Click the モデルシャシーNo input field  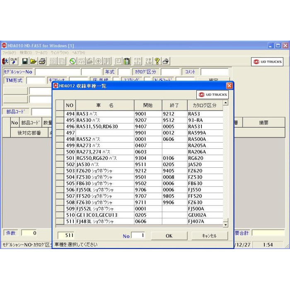(58, 72)
